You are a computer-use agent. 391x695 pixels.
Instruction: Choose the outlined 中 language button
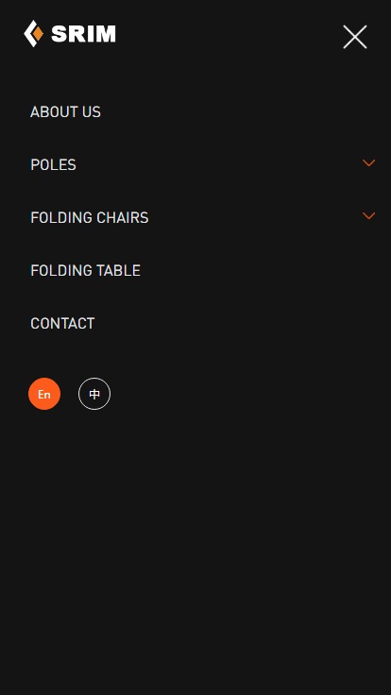(94, 394)
